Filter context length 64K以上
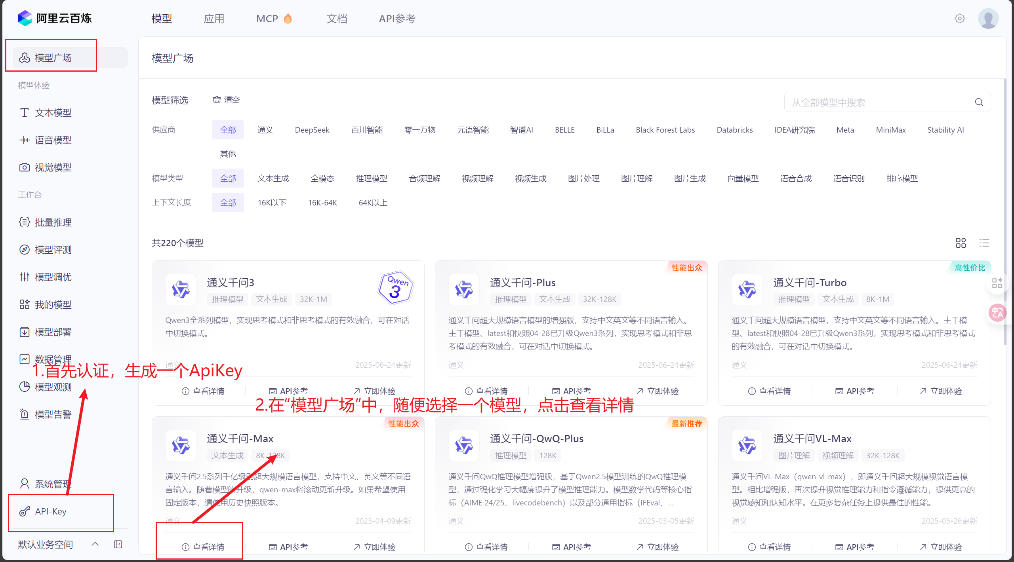 pyautogui.click(x=373, y=203)
